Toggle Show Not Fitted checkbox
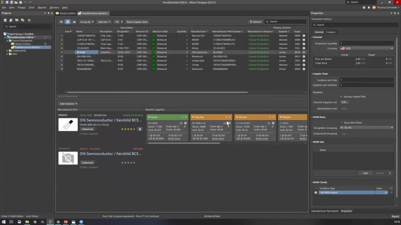 341,122
